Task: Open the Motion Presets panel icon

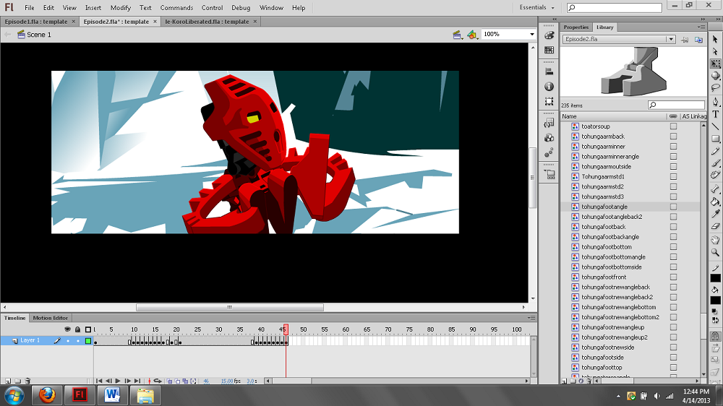Action: coord(549,153)
